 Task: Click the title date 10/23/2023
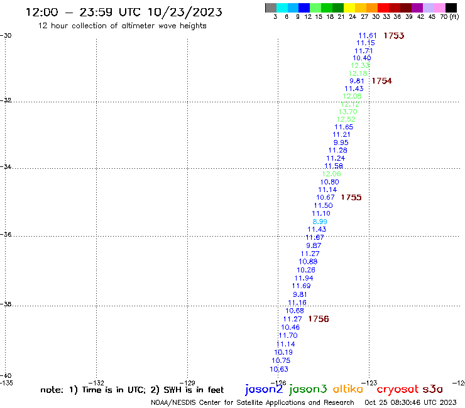[185, 12]
